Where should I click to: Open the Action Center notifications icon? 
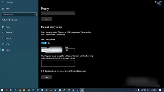(160, 90)
